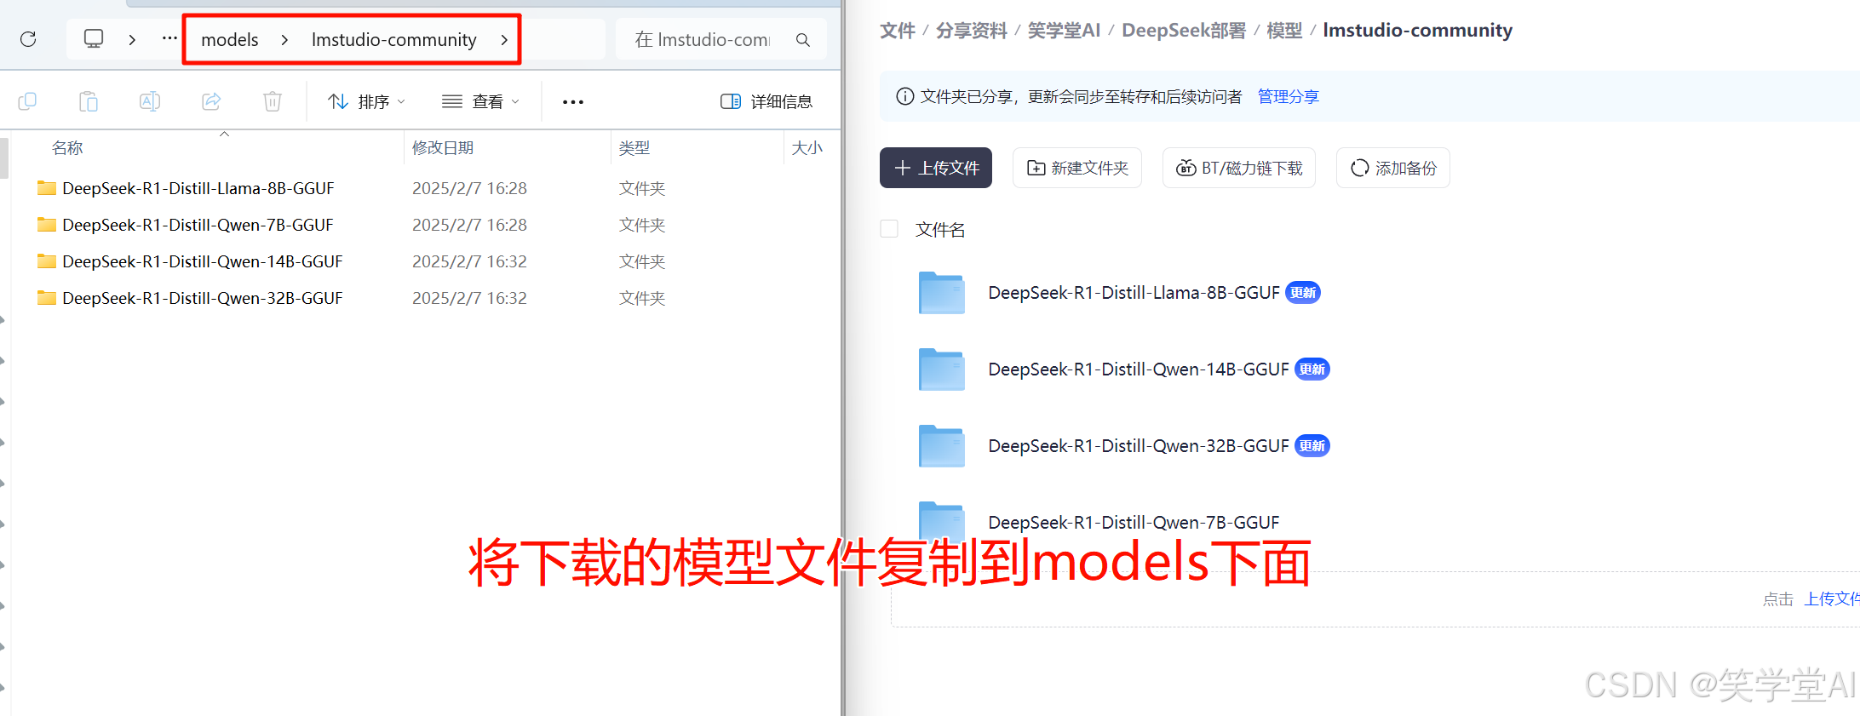The width and height of the screenshot is (1860, 716).
Task: Click 2025/2/7 16:28 date of Llama-8B-GGUF
Action: coord(469,188)
